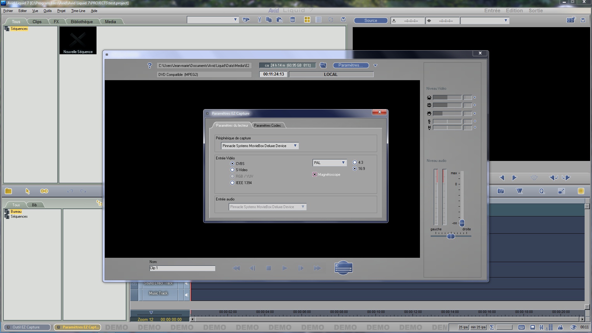Click the previous frame arrow under the source viewer

coord(502,178)
